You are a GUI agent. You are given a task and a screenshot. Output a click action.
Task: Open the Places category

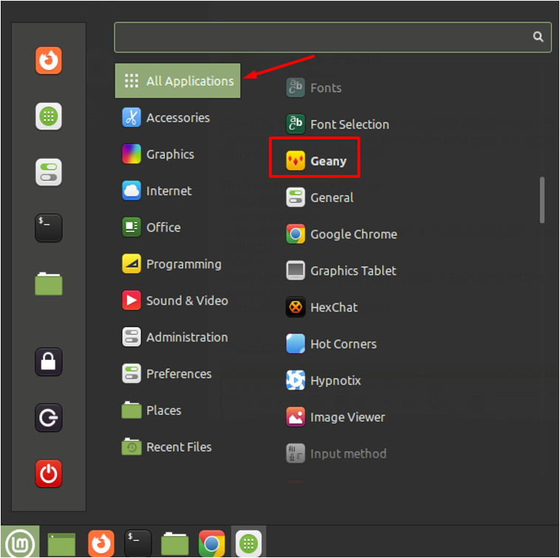click(x=151, y=410)
